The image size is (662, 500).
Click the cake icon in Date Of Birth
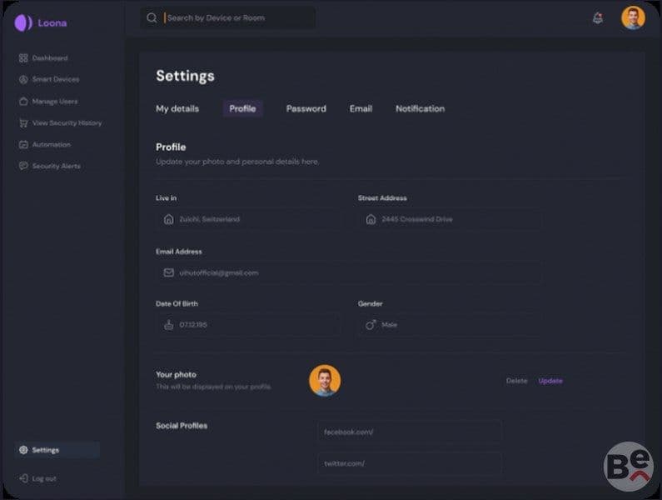tap(168, 325)
